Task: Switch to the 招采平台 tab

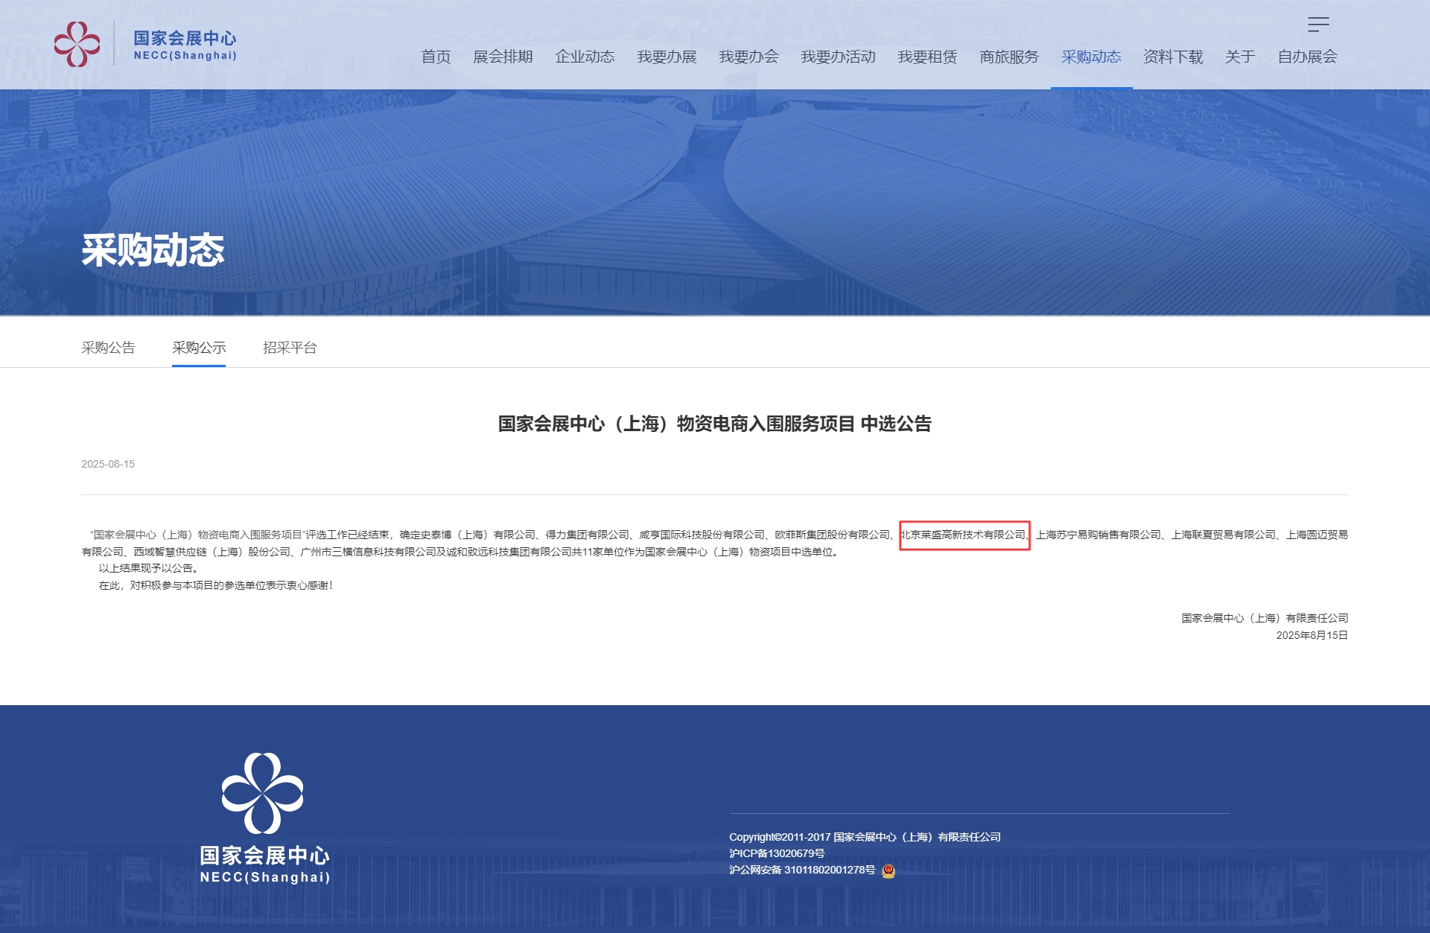Action: 290,348
